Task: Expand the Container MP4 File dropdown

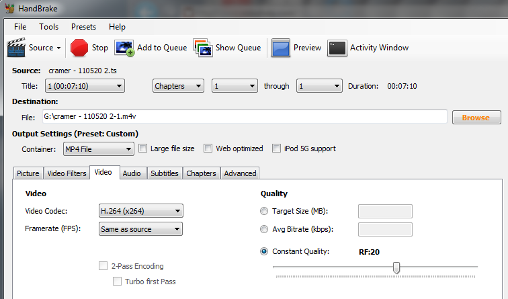Action: click(x=99, y=149)
